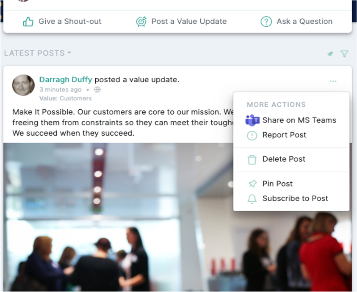Viewport: 357px width, 292px height.
Task: Toggle pinned posts filter pin icon
Action: 330,54
